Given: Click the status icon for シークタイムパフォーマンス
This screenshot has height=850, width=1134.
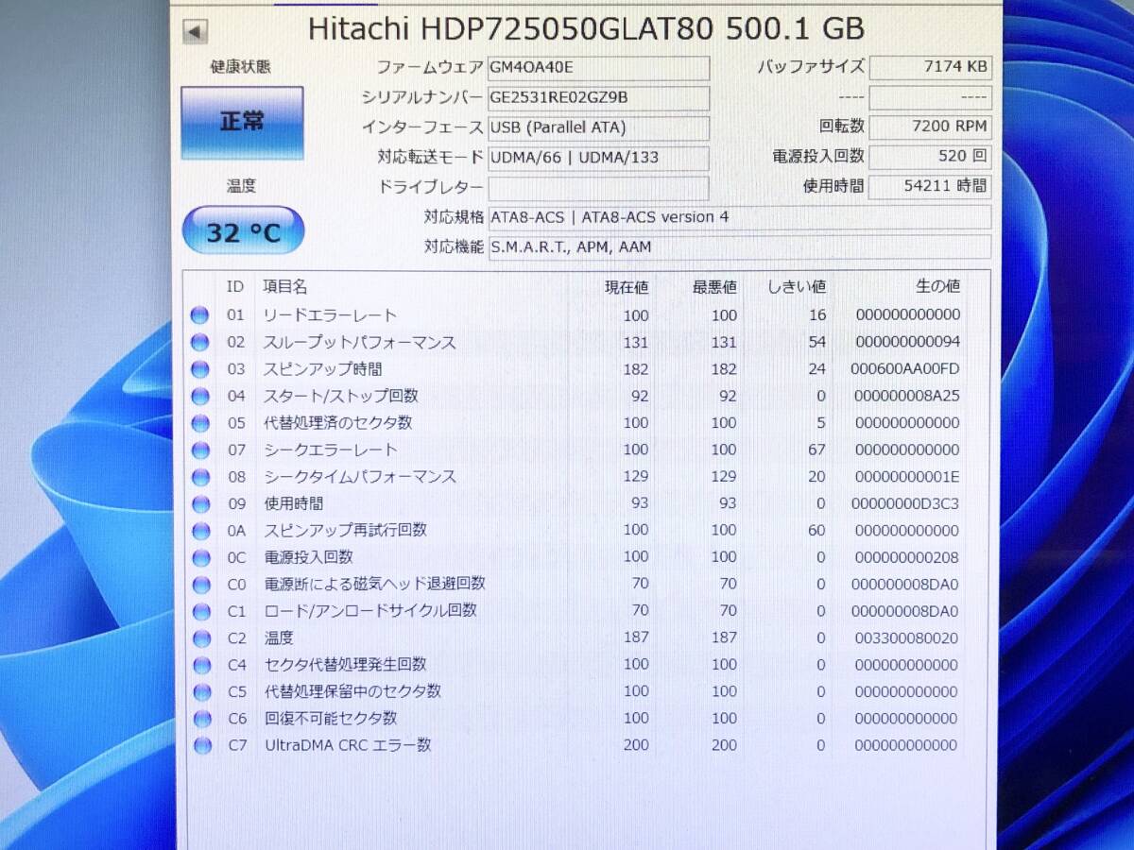Looking at the screenshot, I should (200, 477).
